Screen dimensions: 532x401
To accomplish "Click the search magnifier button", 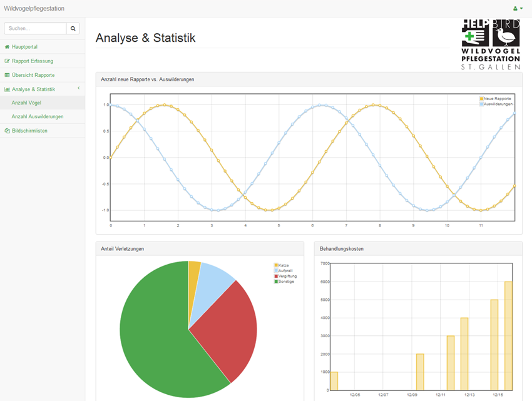I will (x=73, y=29).
